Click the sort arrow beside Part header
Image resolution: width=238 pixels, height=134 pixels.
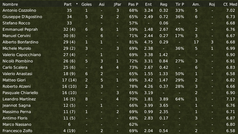pos(77,4)
